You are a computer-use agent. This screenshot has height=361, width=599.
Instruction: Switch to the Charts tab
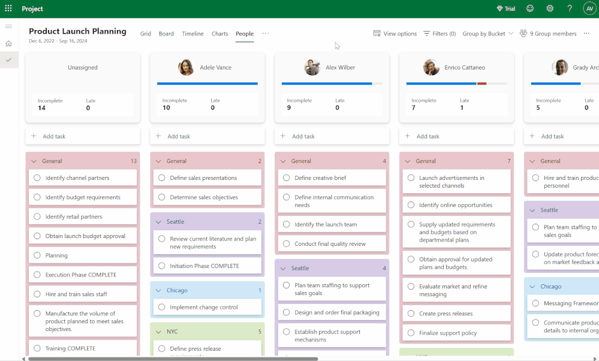point(219,34)
